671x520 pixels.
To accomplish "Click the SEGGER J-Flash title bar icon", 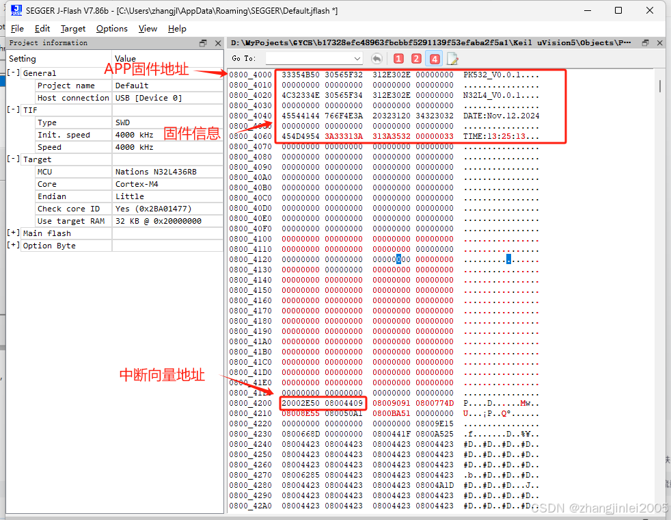I will click(x=16, y=10).
